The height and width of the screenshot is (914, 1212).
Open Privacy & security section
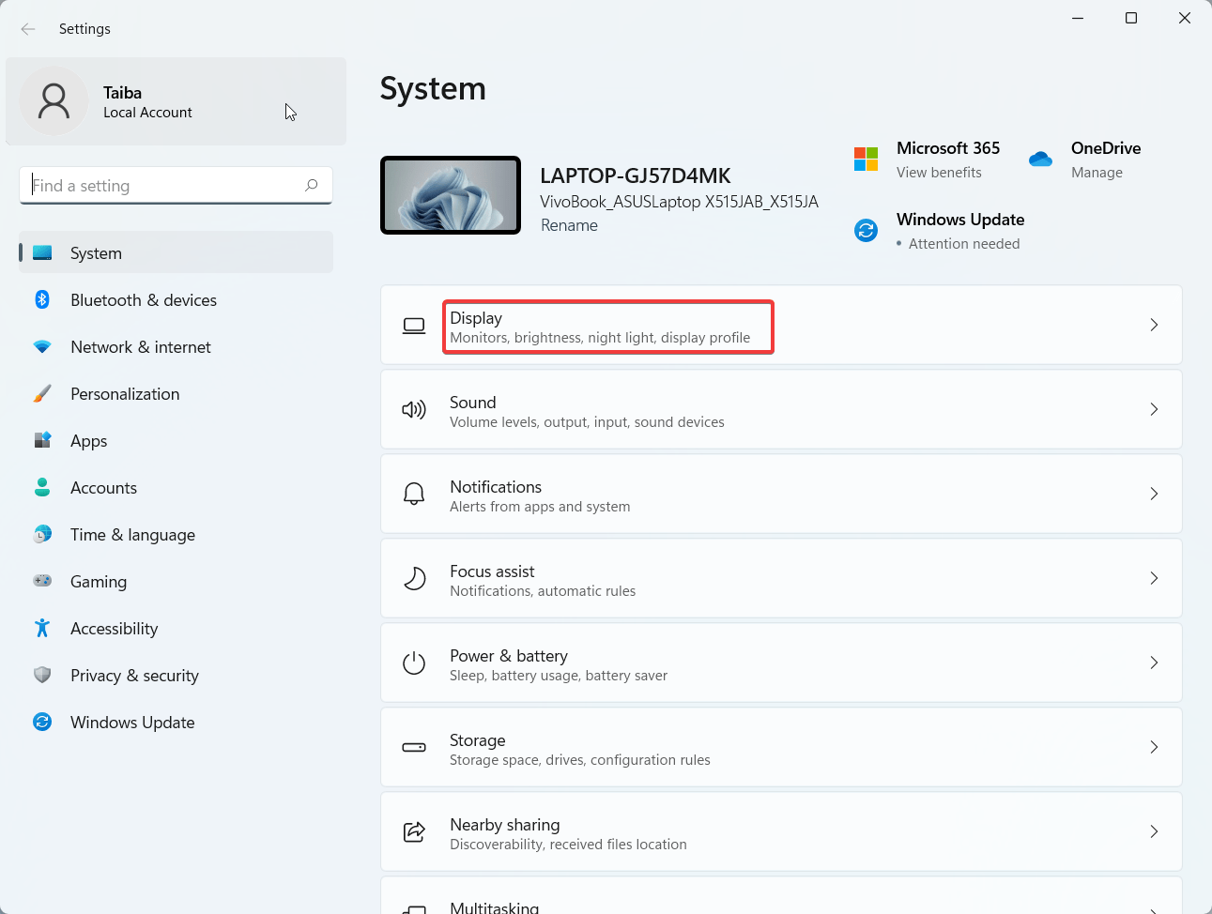(176, 675)
